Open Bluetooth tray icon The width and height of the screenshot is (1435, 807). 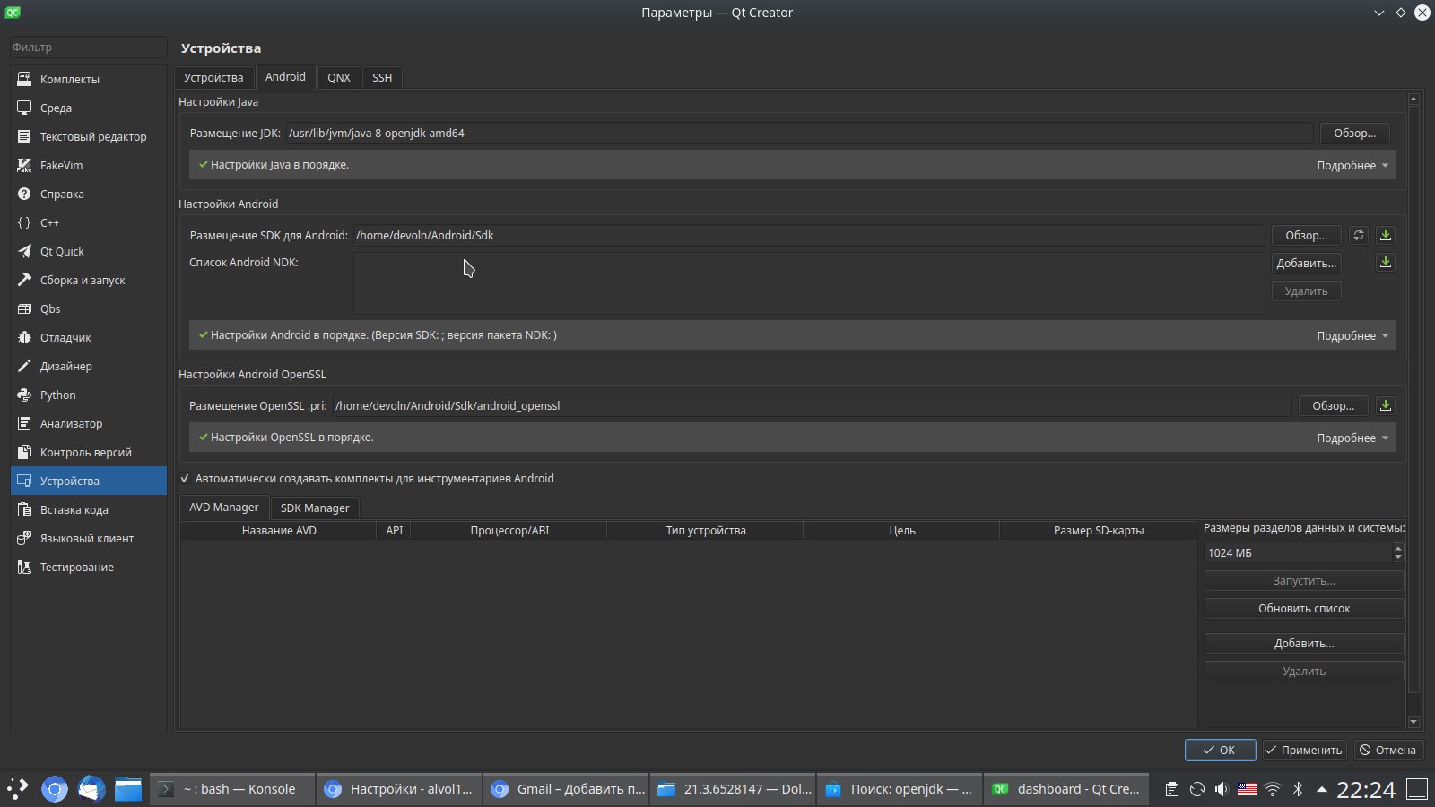coord(1297,789)
